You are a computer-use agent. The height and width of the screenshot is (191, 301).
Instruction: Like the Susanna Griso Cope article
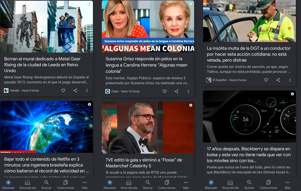click(x=164, y=91)
